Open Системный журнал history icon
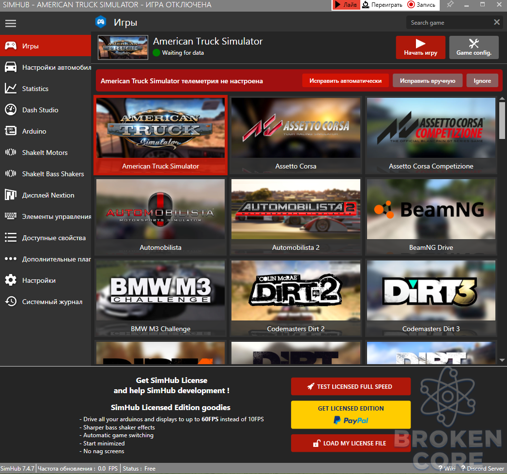 pyautogui.click(x=11, y=301)
